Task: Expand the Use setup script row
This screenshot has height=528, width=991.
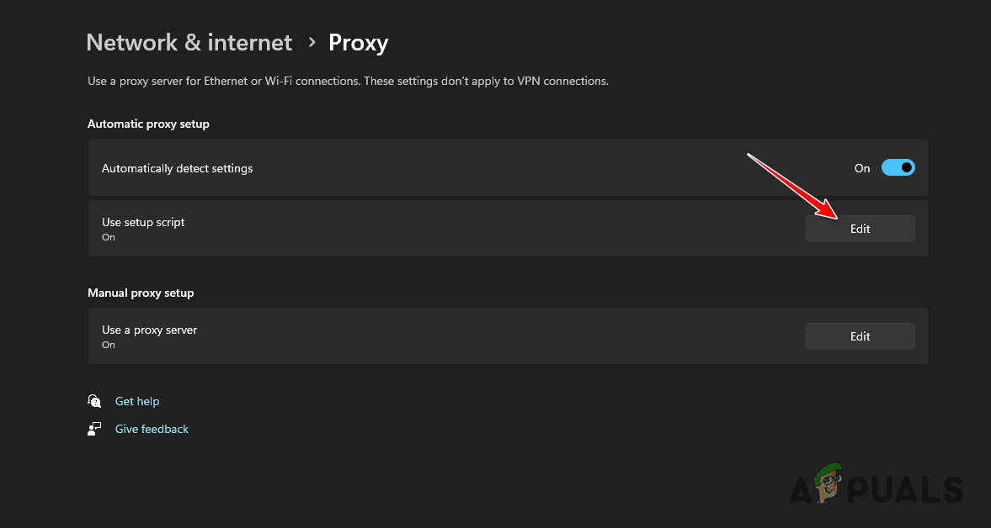Action: tap(860, 228)
